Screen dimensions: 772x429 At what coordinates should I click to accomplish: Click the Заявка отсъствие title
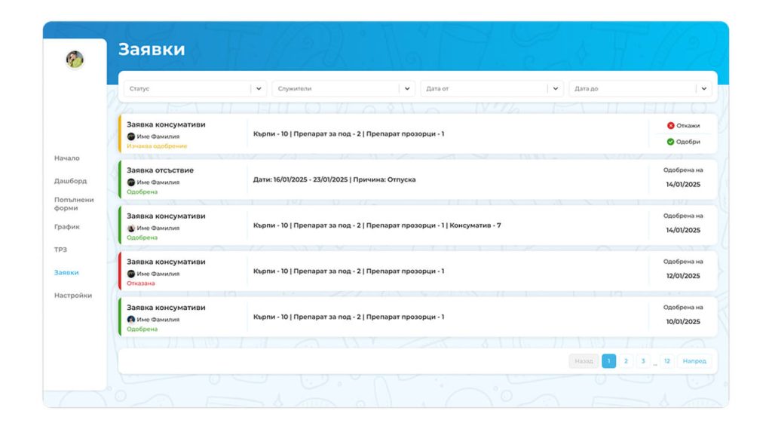(160, 170)
